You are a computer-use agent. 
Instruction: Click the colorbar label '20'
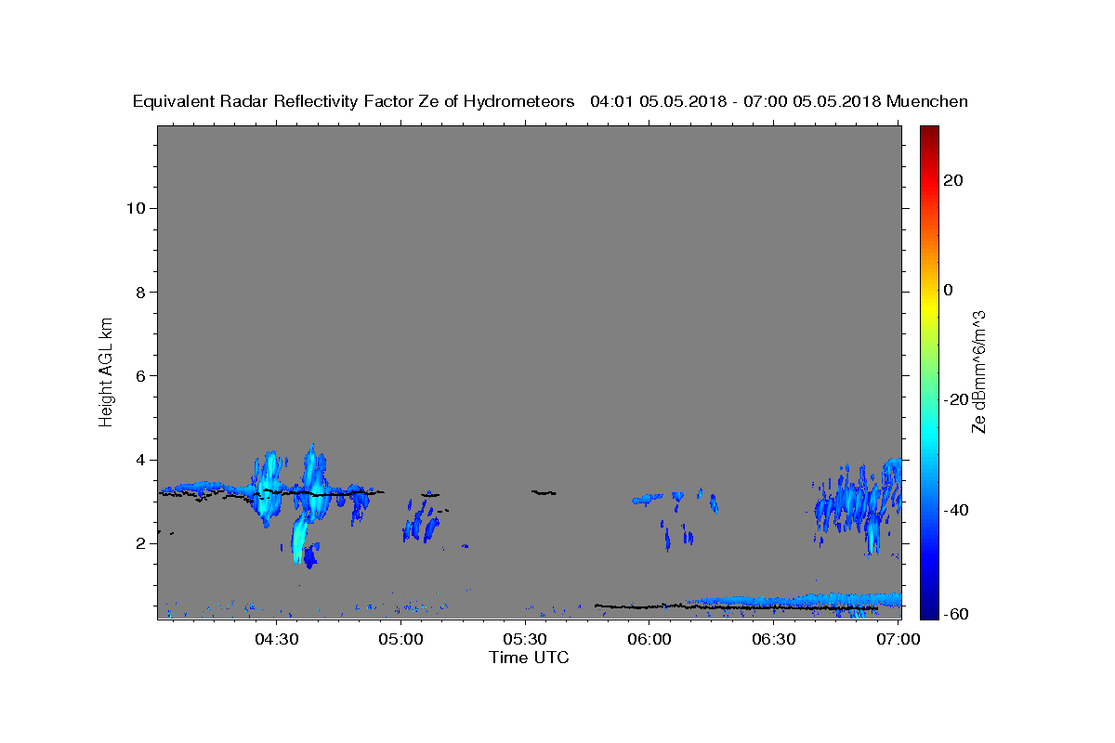(953, 180)
